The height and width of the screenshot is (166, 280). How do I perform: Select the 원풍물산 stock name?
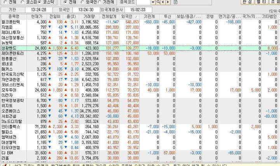click(9, 59)
